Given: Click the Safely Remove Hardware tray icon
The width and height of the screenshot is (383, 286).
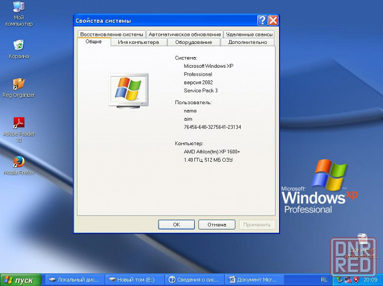Looking at the screenshot, I should tap(340, 280).
